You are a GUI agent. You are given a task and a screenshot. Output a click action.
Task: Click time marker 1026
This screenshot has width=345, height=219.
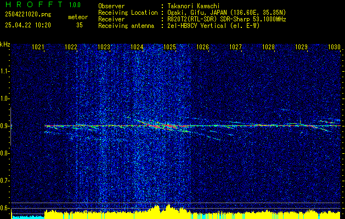[x=202, y=47]
